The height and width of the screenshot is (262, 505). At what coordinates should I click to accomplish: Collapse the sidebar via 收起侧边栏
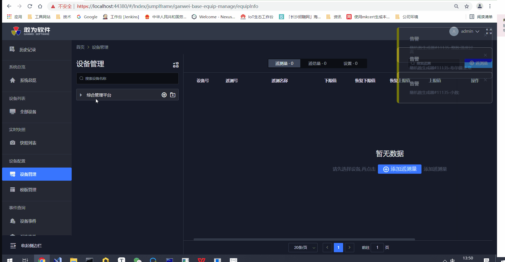[x=26, y=246]
